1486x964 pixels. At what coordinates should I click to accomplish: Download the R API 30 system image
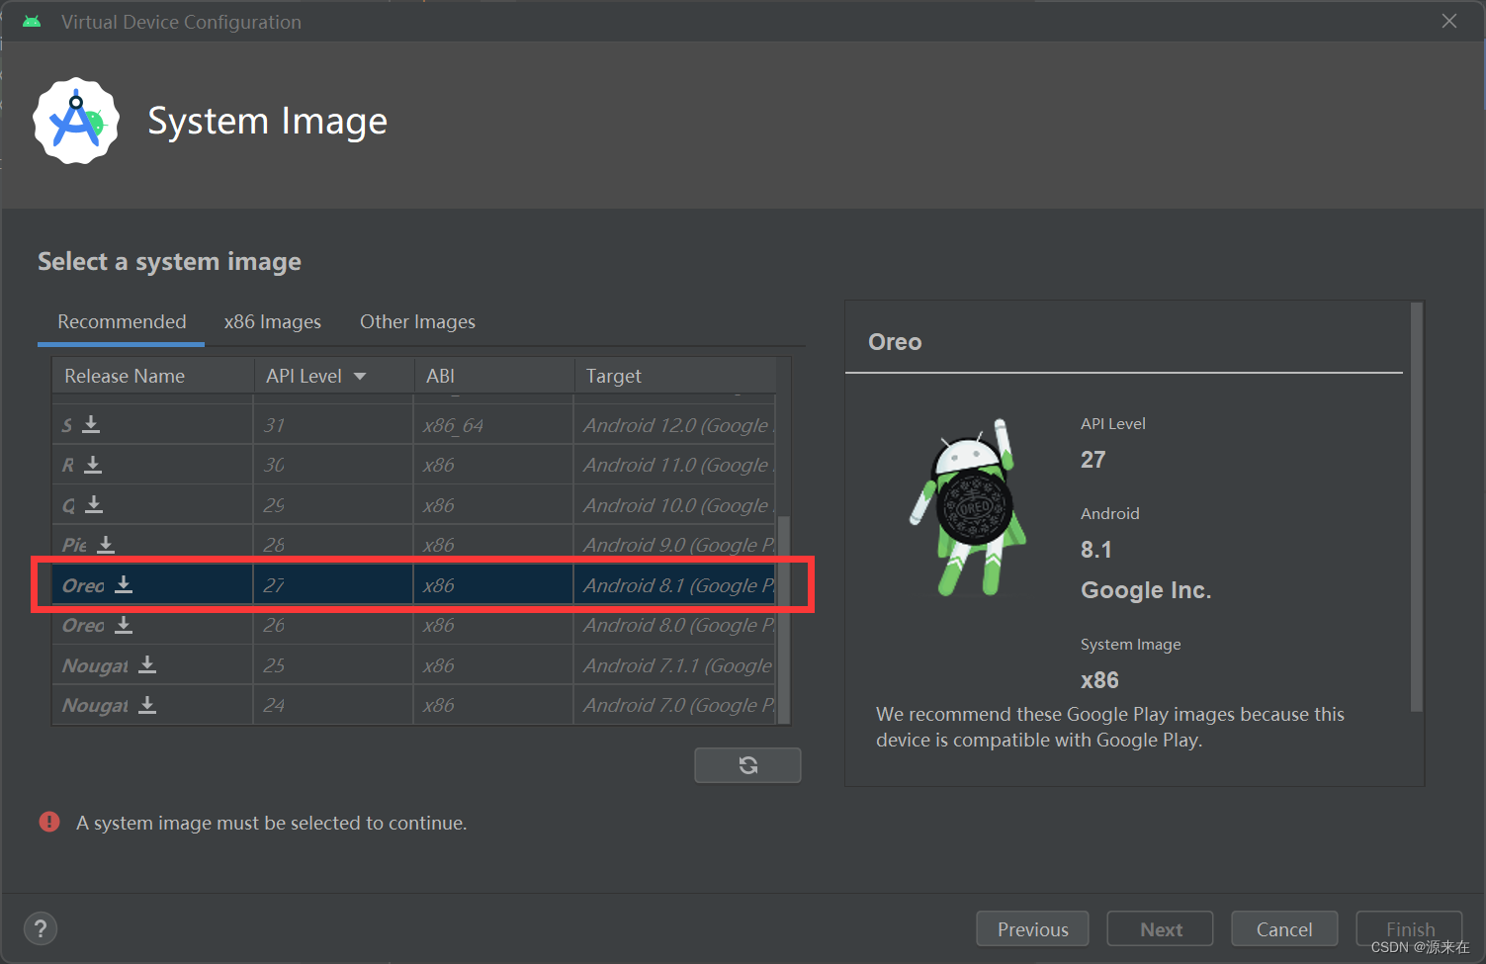[93, 465]
